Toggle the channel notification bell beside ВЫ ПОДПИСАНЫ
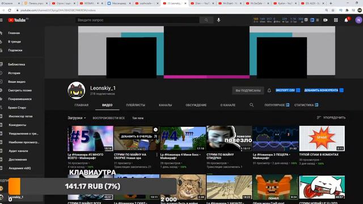363x204 pixels. pyautogui.click(x=269, y=91)
